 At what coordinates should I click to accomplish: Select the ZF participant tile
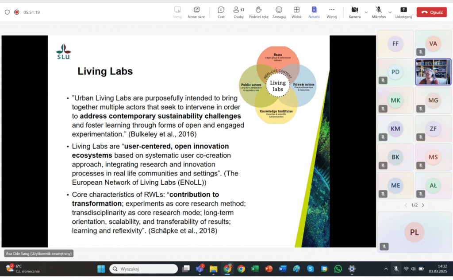(433, 129)
